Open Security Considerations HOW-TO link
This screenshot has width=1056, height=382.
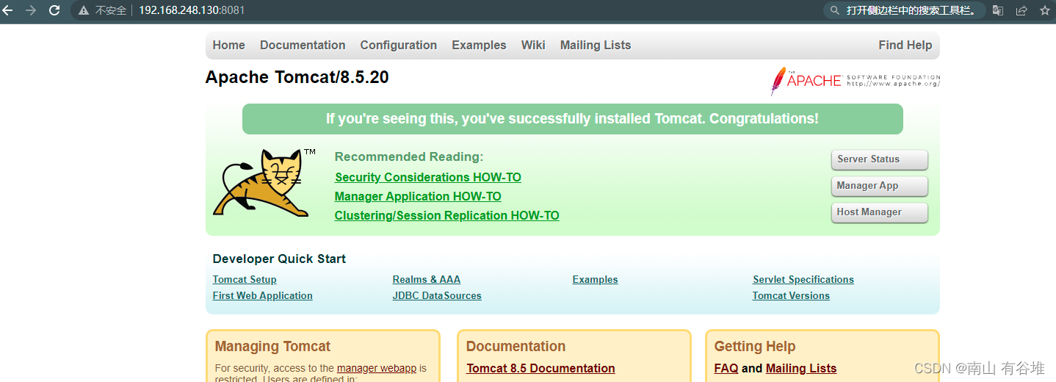[428, 177]
